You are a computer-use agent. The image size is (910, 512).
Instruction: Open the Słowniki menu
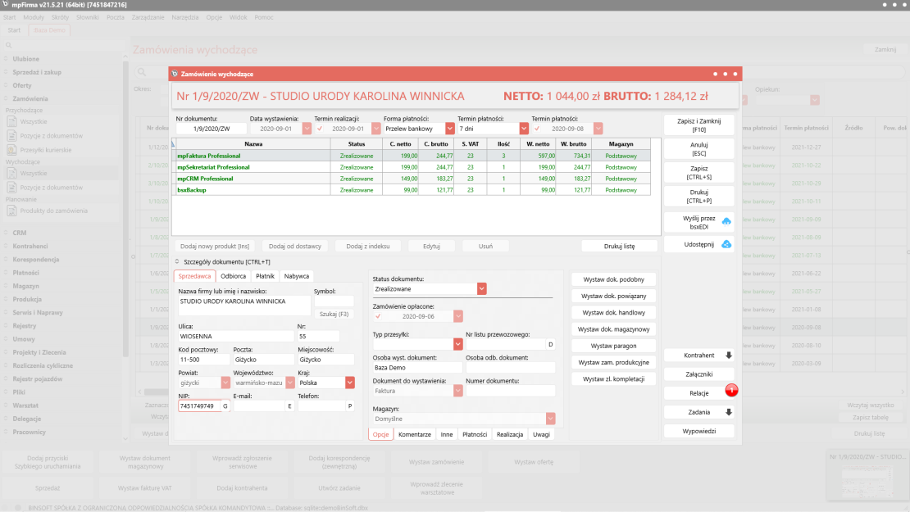(88, 17)
